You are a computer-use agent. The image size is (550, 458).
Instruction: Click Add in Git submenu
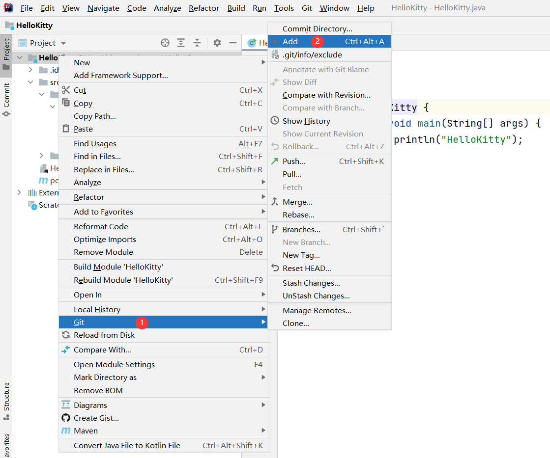329,41
